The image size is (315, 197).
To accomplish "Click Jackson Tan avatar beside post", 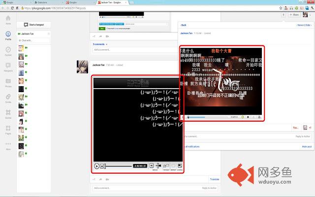I will [x=82, y=67].
